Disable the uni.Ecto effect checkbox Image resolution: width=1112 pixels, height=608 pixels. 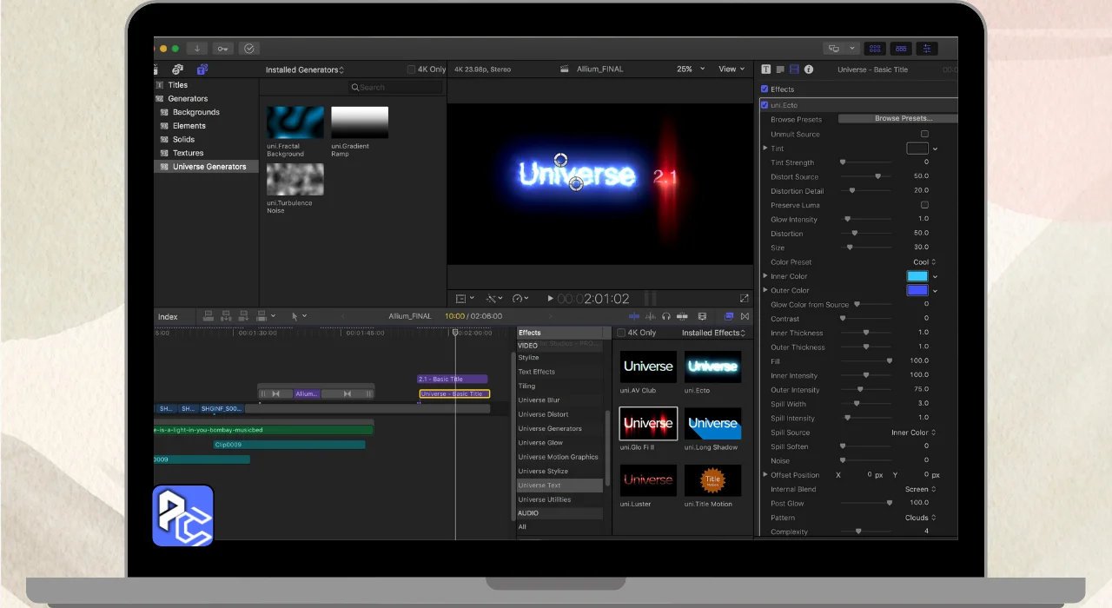764,105
